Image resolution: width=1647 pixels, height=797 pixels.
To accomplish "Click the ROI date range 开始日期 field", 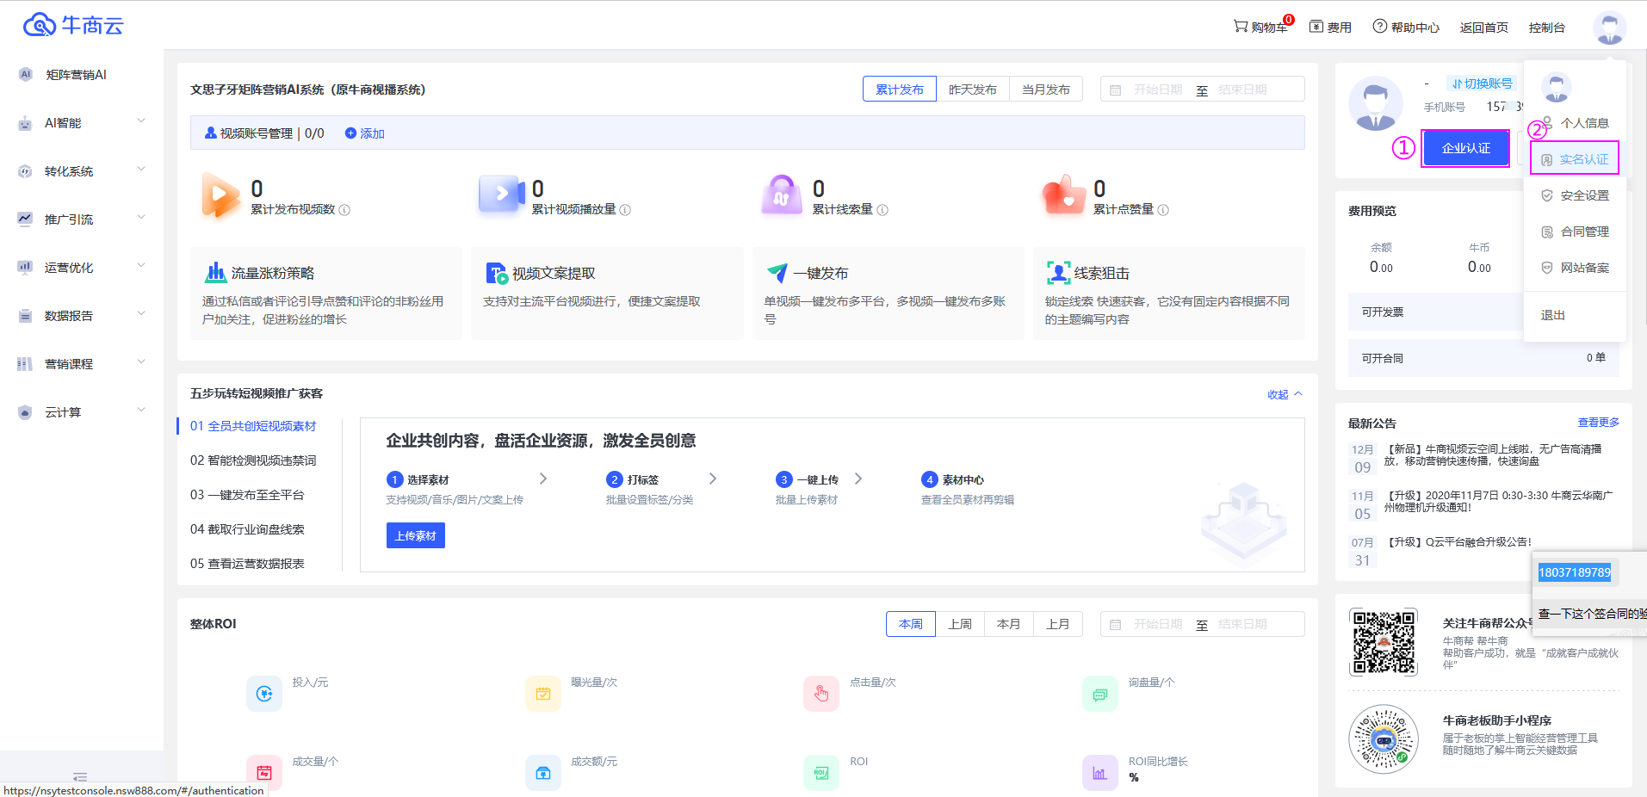I will coord(1157,624).
